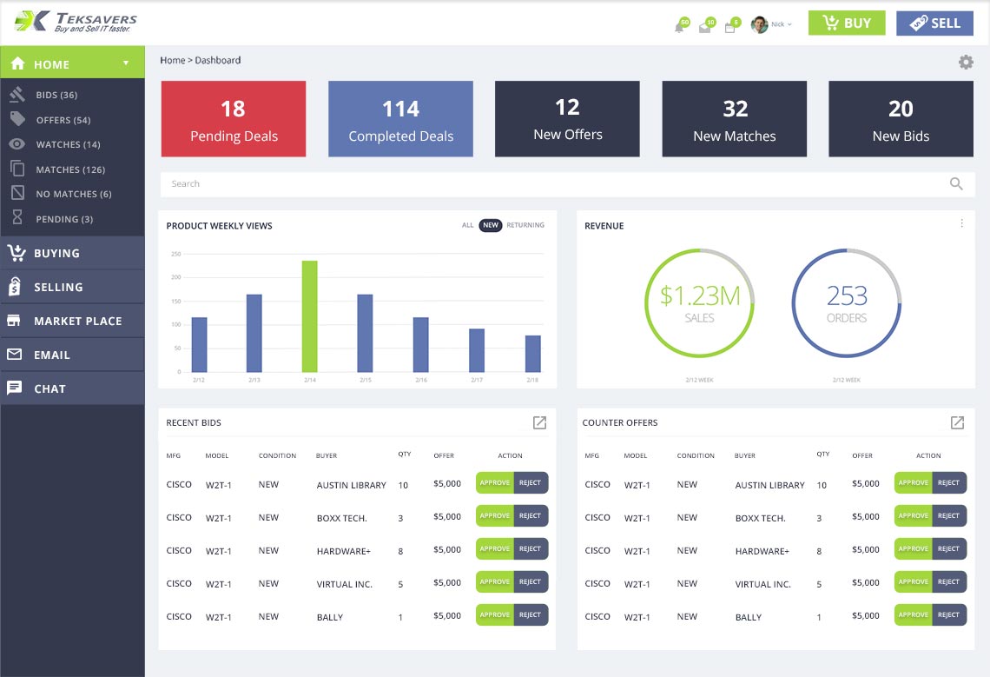Show Returning visitors in weekly views

(525, 225)
